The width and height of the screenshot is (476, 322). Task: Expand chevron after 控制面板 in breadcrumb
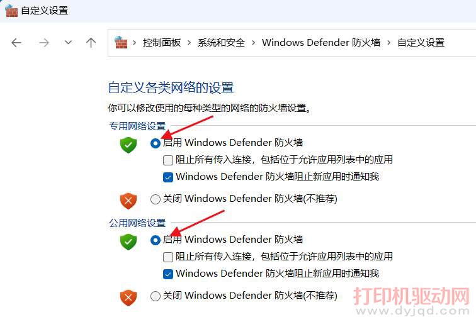(189, 43)
